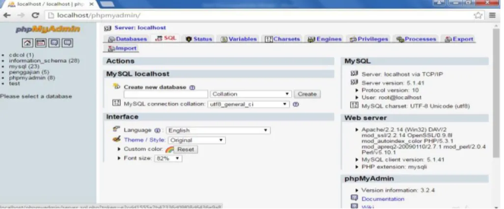Screen dimensions: 504x209
Task: Select the phpmyadmin (8) database
Action: 32,78
